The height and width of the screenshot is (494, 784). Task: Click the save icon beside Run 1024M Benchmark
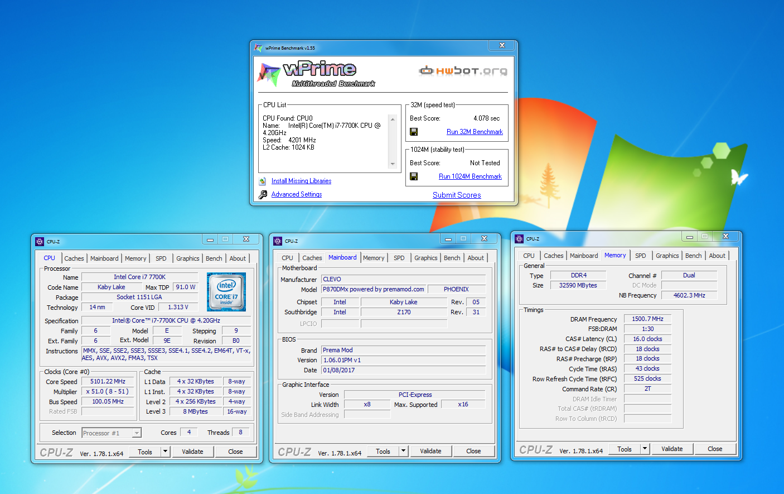point(414,176)
